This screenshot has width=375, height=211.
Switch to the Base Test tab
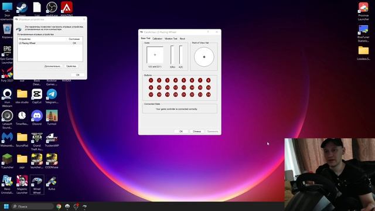(145, 38)
